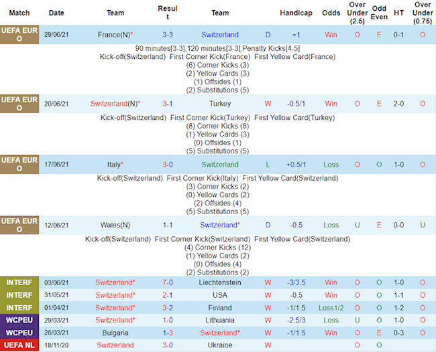Click 3-3 result for France vs Switzerland
Image resolution: width=436 pixels, height=352 pixels.
coord(168,35)
